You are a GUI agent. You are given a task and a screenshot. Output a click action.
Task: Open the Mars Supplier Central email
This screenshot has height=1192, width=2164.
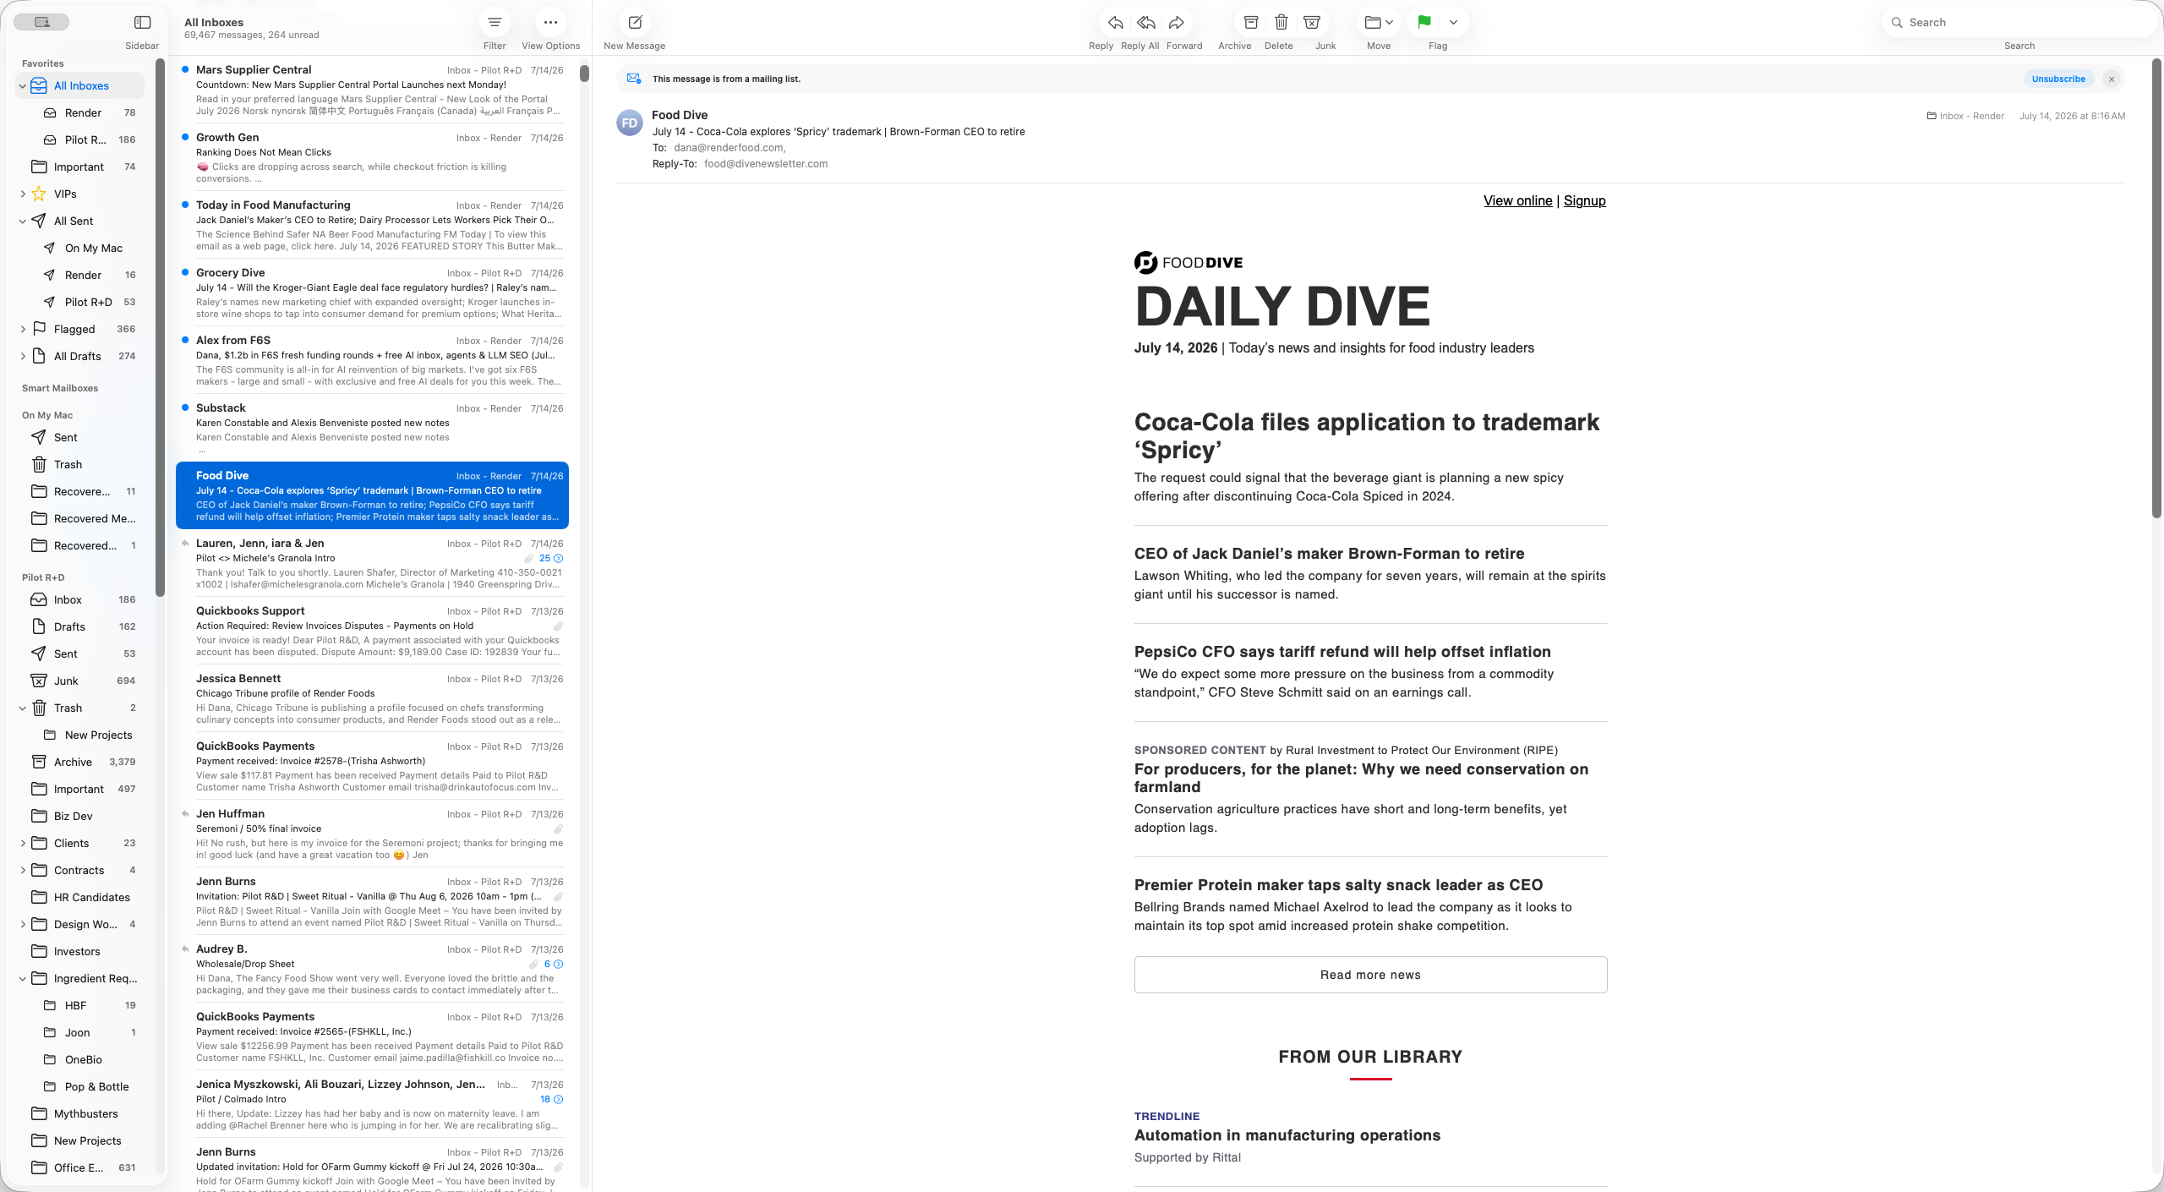(372, 90)
